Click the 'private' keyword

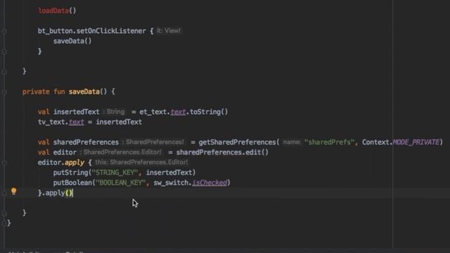[36, 92]
